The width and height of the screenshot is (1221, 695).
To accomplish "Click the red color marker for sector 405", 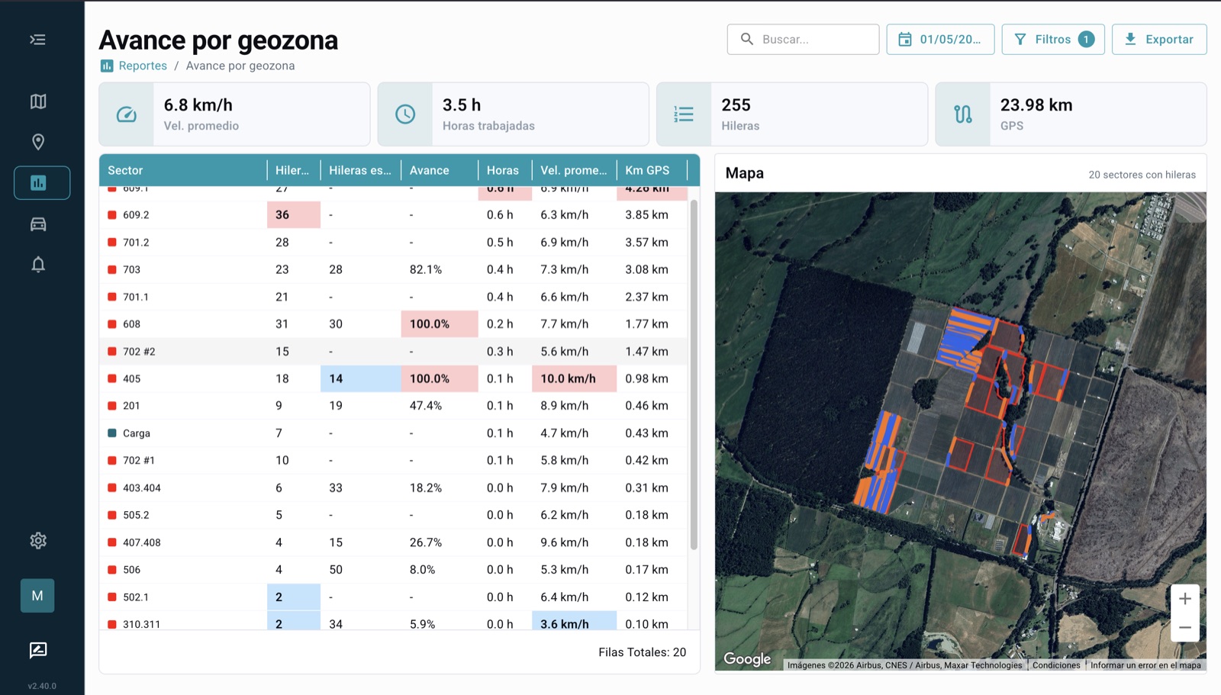I will click(x=112, y=378).
